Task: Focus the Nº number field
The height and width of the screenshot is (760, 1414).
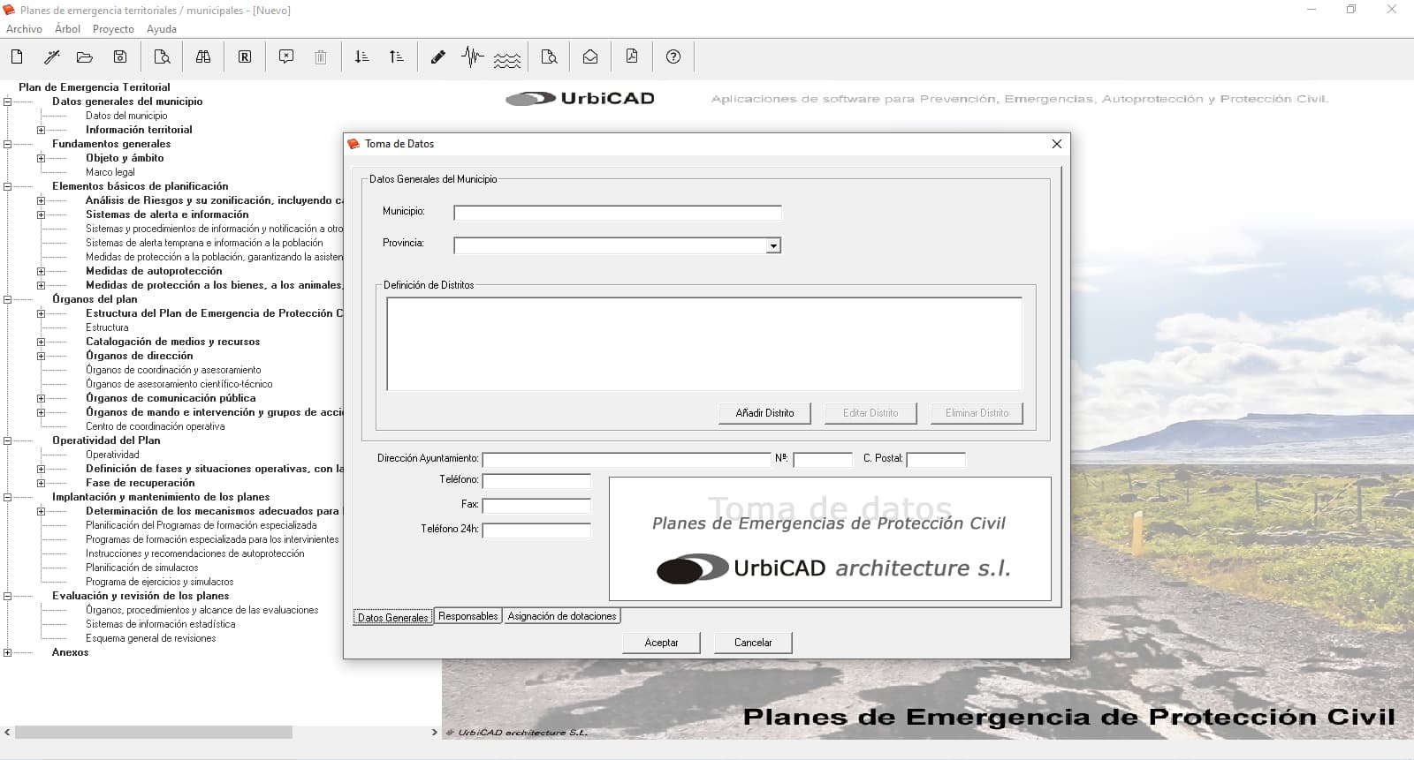Action: (x=823, y=459)
